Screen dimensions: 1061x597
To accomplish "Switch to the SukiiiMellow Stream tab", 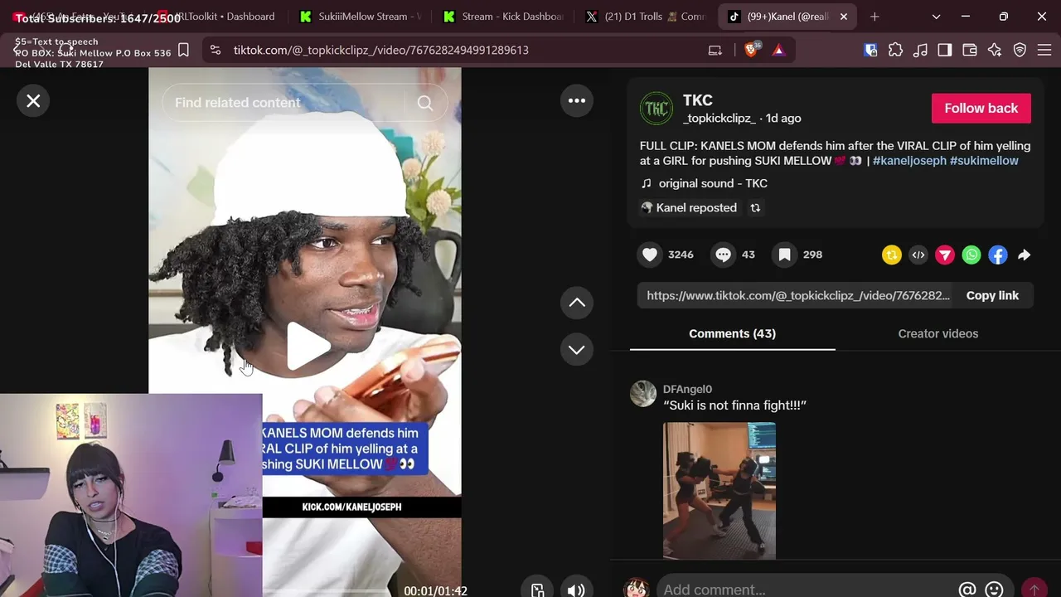I will pos(361,17).
